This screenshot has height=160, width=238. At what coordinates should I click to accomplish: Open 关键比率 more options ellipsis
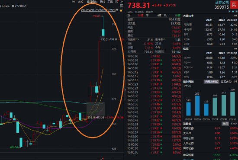pyautogui.click(x=235, y=16)
